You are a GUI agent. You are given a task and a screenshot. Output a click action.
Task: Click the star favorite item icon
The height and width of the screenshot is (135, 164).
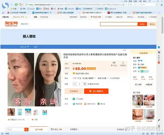(9, 120)
